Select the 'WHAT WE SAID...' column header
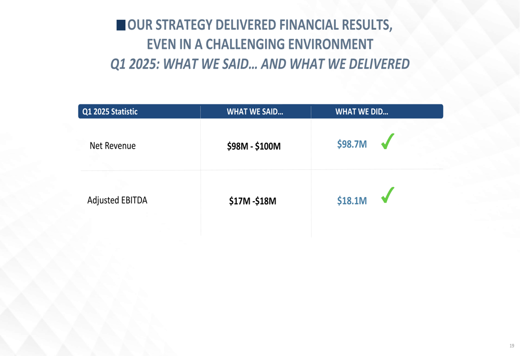This screenshot has height=356, width=520. 255,112
